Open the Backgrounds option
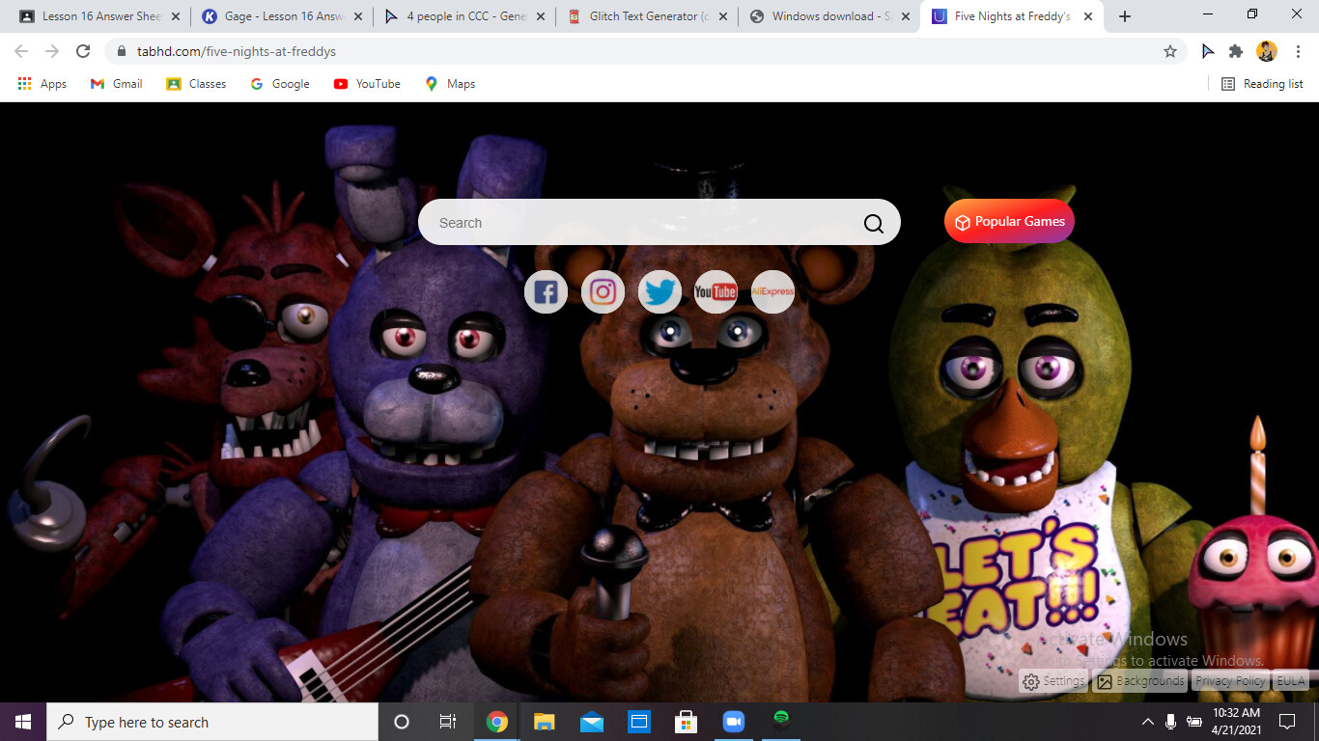The width and height of the screenshot is (1319, 741). point(1140,681)
